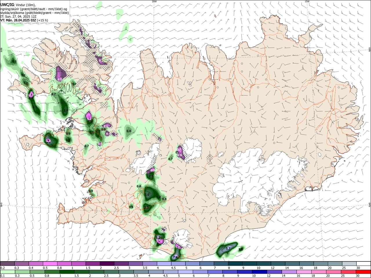The height and width of the screenshot is (278, 371).
Task: Select the 12–14 teal swatch in upper legend row
Action: [277, 264]
